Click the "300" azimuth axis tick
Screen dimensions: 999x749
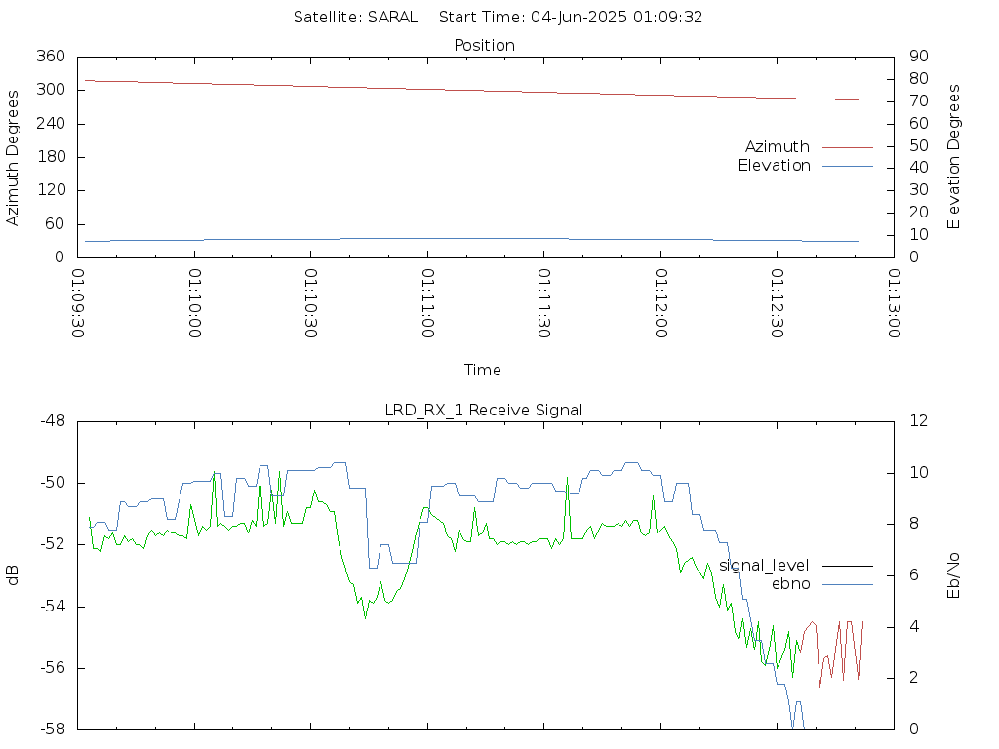[51, 90]
